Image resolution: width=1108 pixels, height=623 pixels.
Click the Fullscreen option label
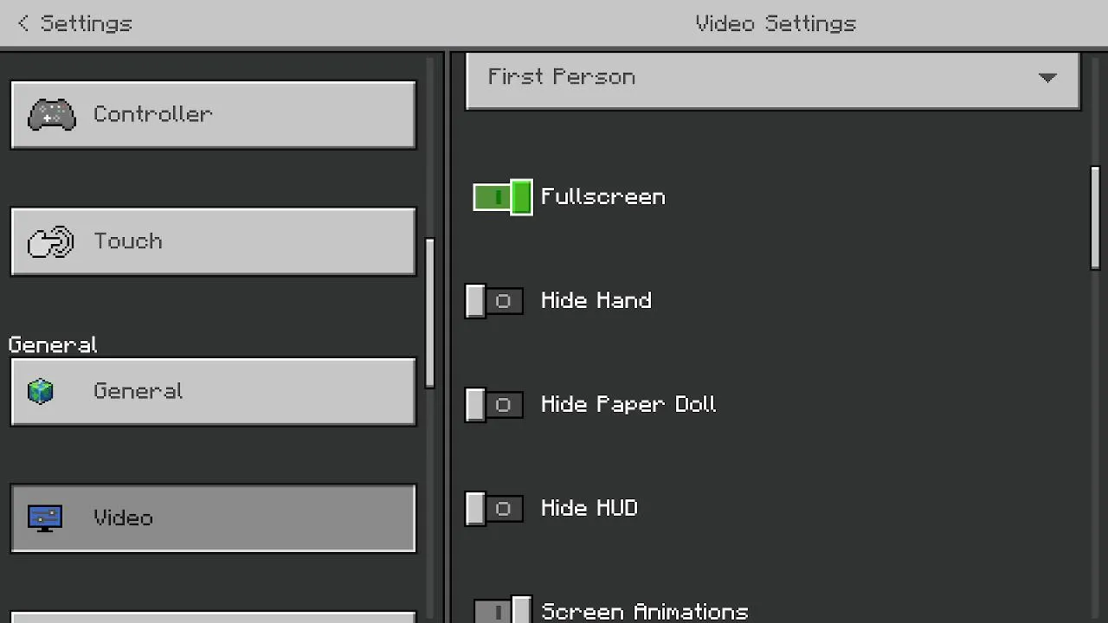pos(602,197)
